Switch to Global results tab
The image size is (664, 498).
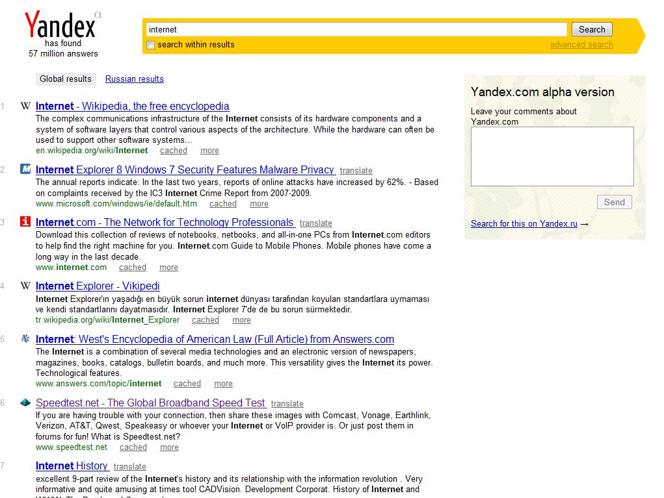click(x=66, y=79)
